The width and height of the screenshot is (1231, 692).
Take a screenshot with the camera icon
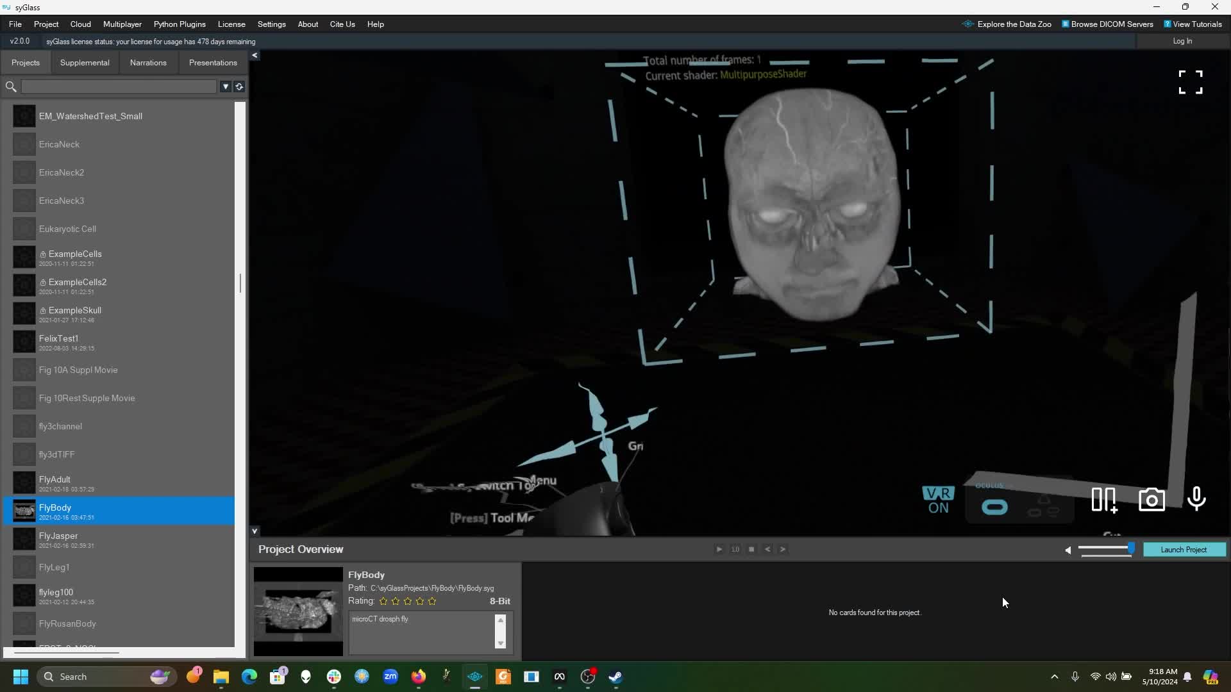(x=1151, y=500)
